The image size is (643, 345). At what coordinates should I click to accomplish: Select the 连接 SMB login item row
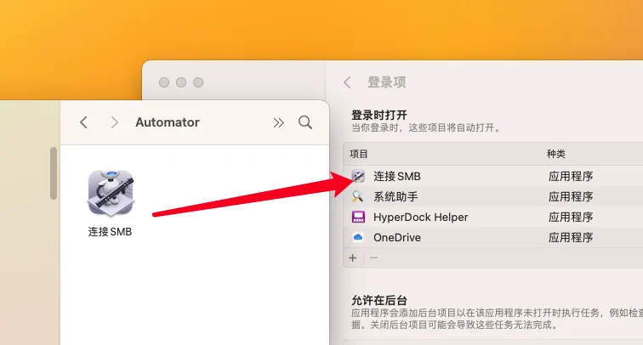(x=493, y=176)
